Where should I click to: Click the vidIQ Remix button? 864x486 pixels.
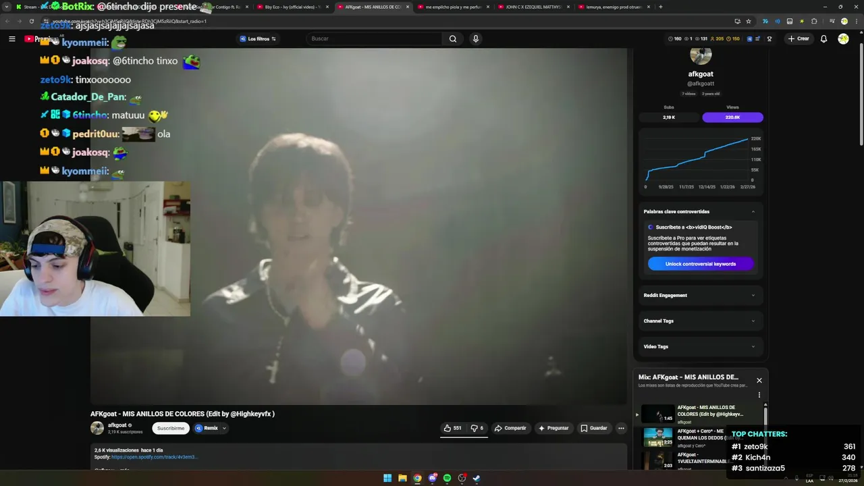point(207,428)
